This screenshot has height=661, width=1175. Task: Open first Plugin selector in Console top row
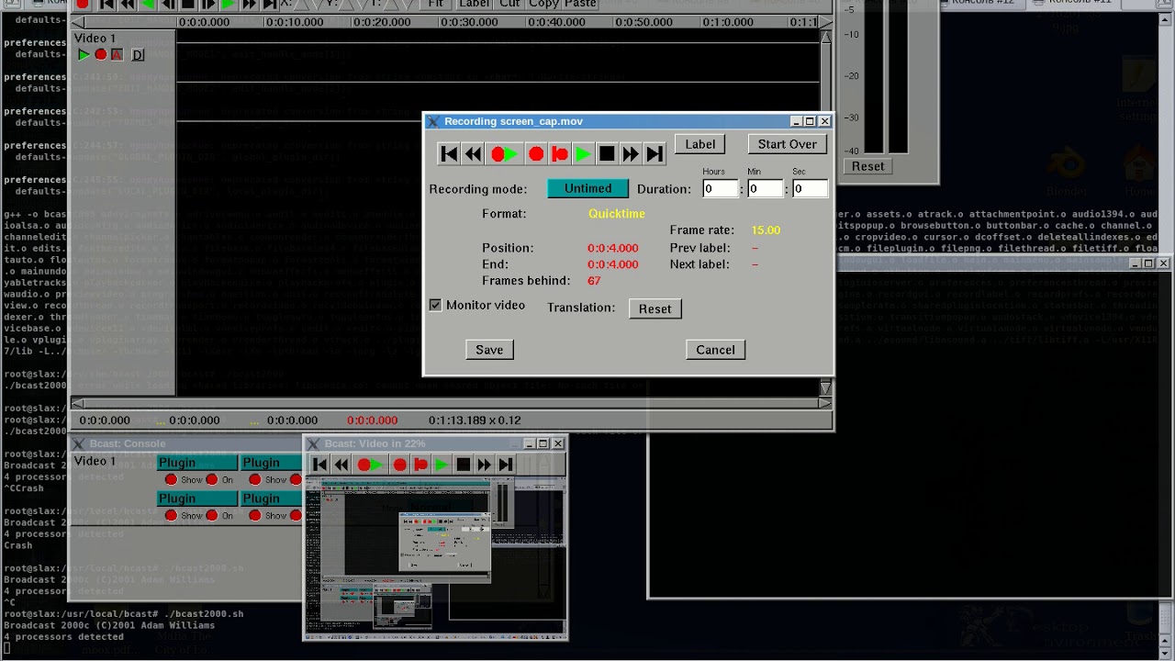(197, 463)
